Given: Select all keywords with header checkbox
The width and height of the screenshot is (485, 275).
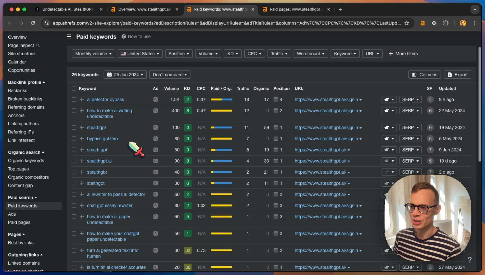Looking at the screenshot, I should coord(74,88).
